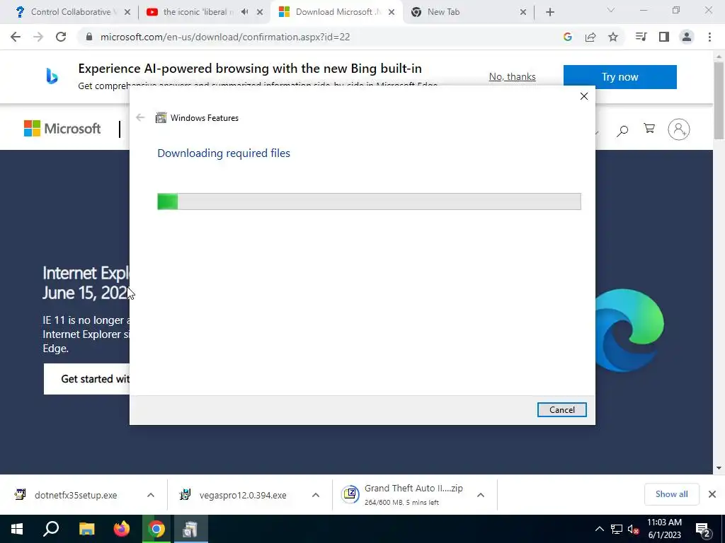725x543 pixels.
Task: Open the Microsoft logo homepage link
Action: tap(62, 129)
